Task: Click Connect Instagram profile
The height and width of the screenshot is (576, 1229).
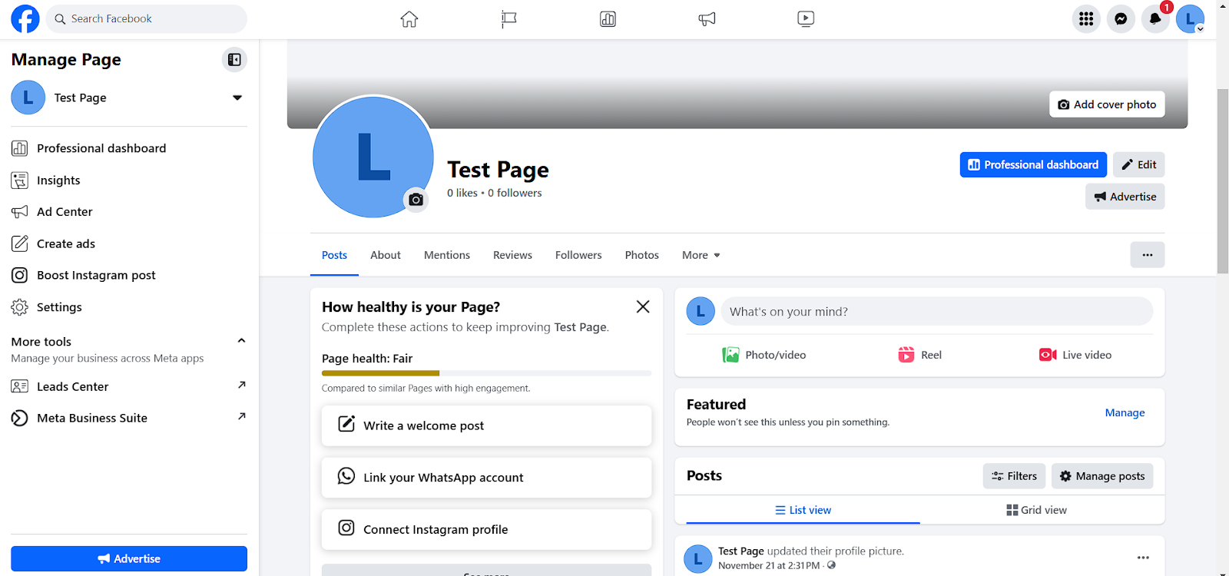Action: [486, 529]
